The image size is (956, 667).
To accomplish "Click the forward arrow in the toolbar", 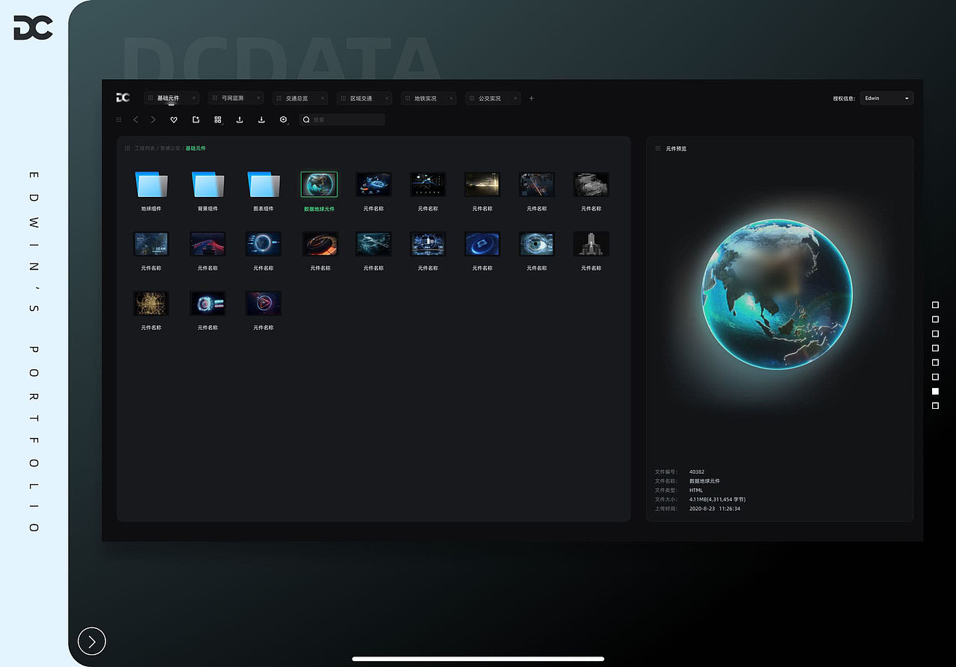I will [153, 119].
